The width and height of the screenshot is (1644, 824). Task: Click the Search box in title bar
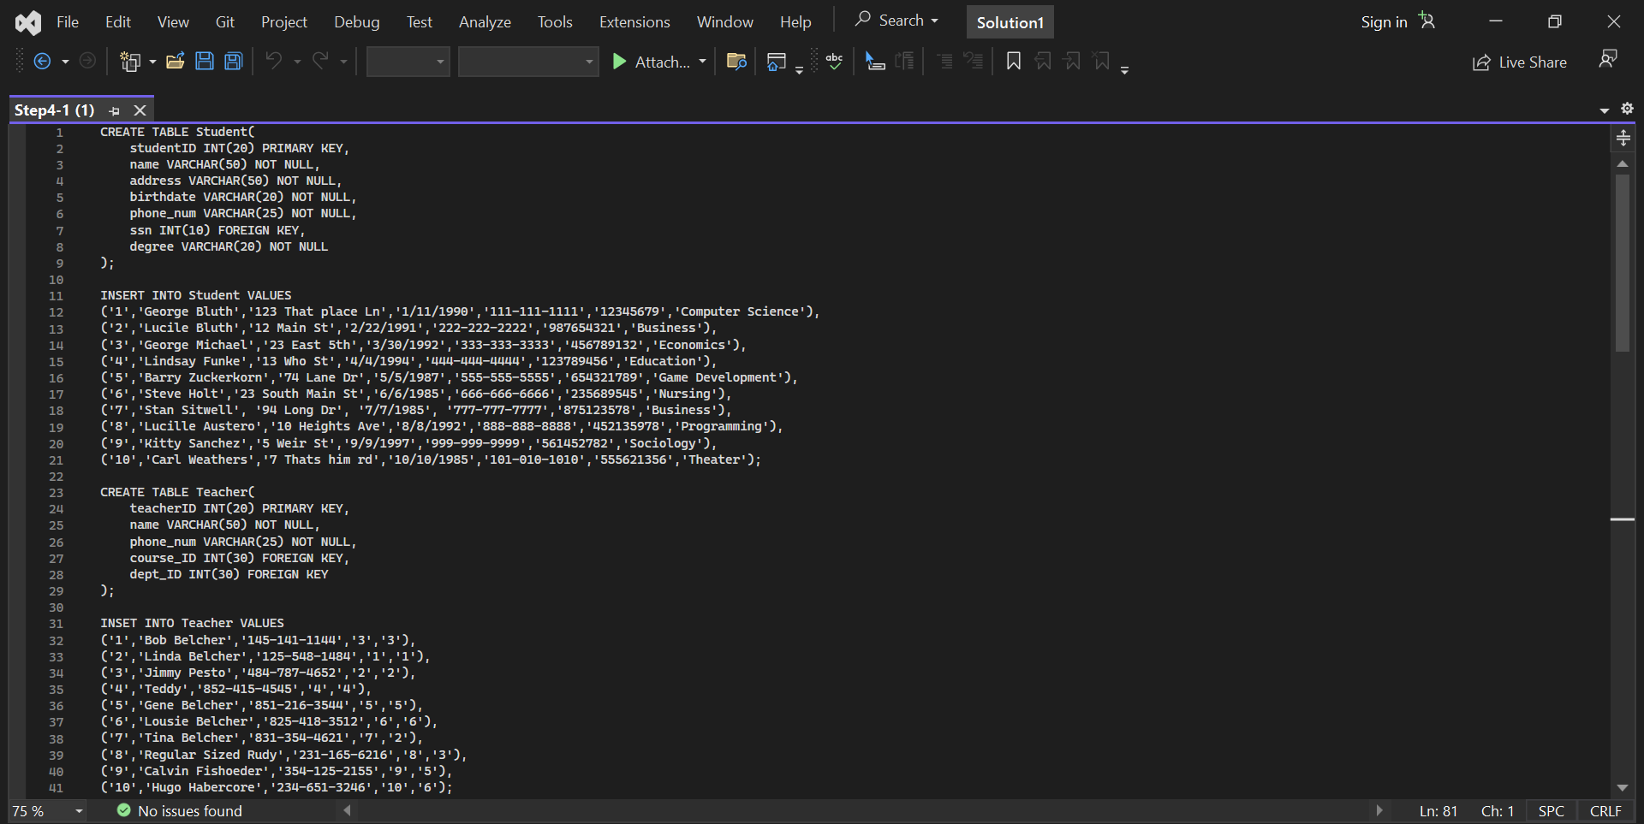pyautogui.click(x=897, y=21)
